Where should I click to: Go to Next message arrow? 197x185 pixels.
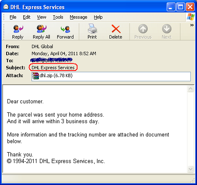167,29
